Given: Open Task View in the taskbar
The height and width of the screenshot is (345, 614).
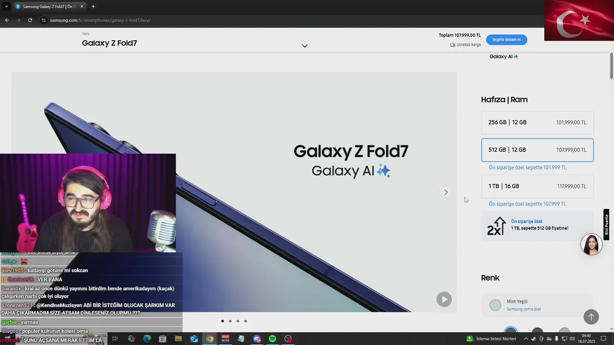Looking at the screenshot, I should [115, 339].
